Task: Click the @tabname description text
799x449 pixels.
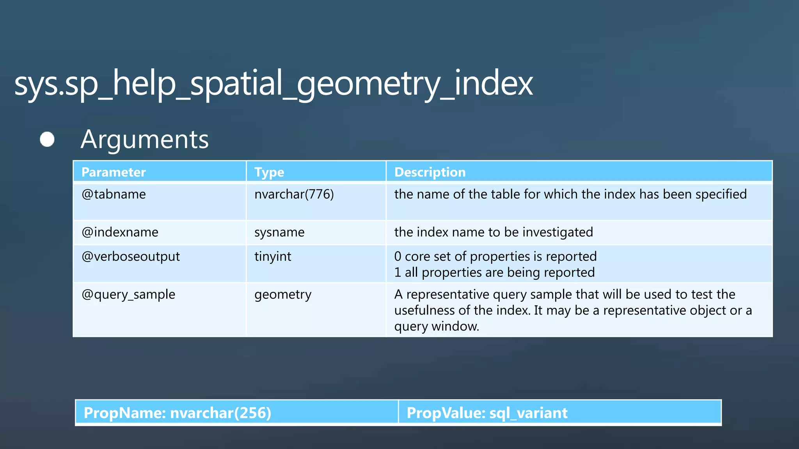Action: click(x=570, y=194)
